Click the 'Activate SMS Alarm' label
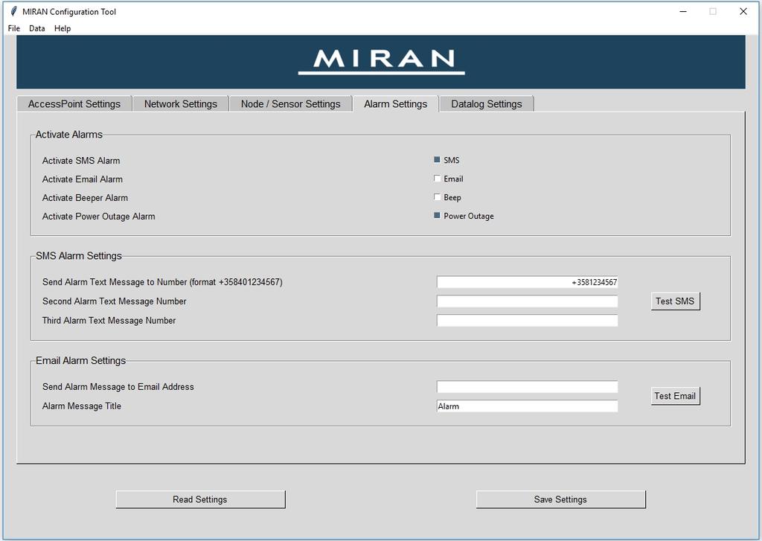 [x=81, y=161]
